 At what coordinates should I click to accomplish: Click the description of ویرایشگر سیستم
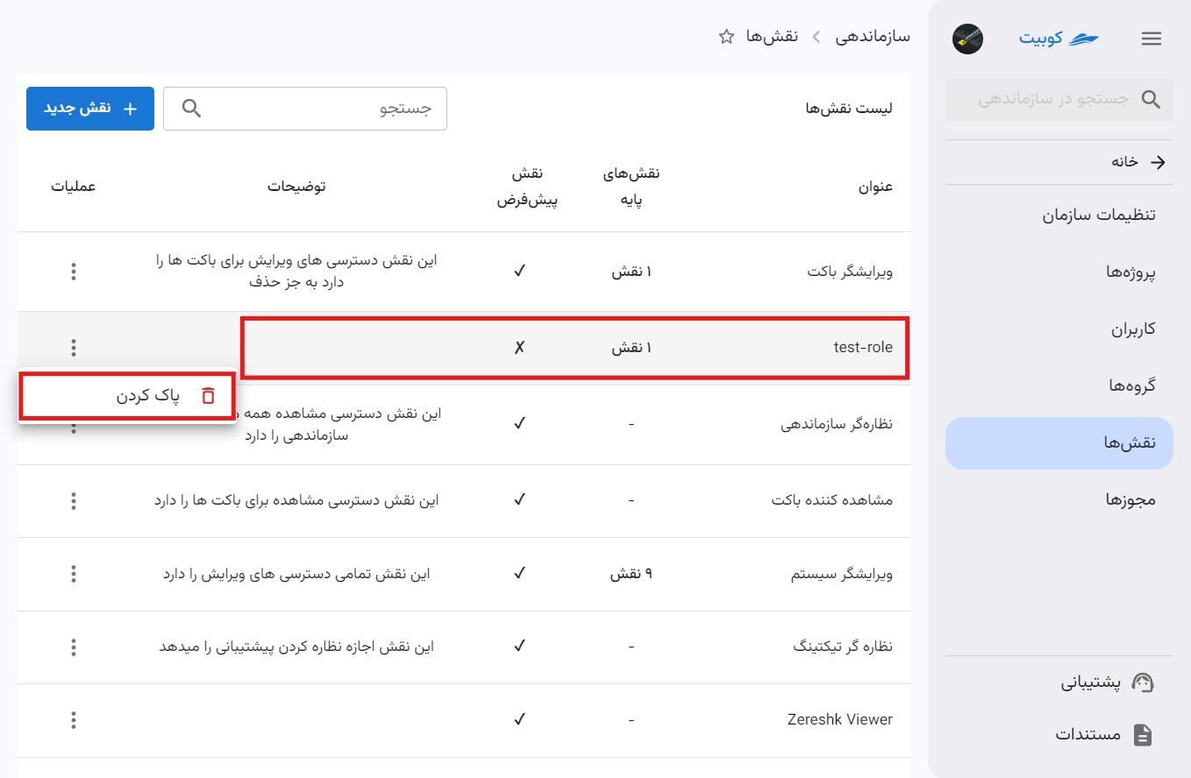click(x=296, y=575)
